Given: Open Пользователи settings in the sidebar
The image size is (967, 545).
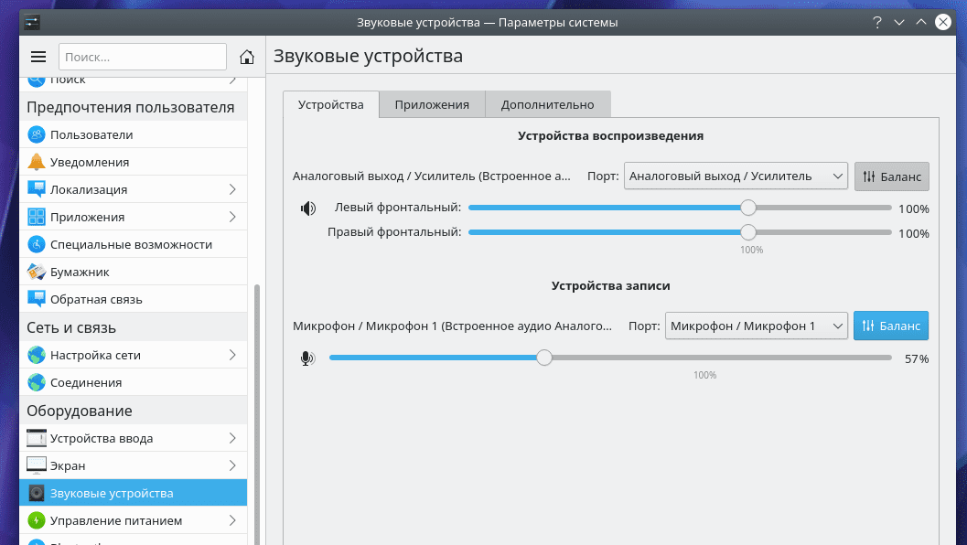Looking at the screenshot, I should pyautogui.click(x=91, y=134).
